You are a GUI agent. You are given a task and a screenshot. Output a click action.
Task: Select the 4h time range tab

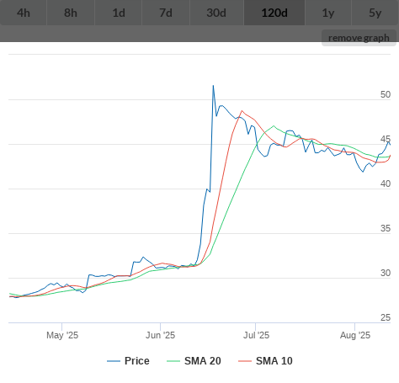(x=24, y=13)
